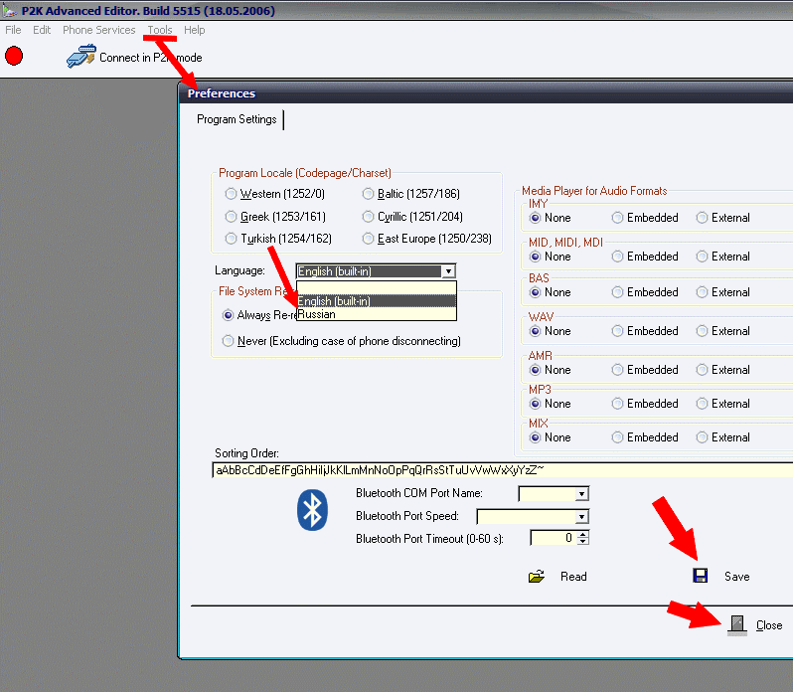Viewport: 793px width, 692px height.
Task: Set AMR player to Embedded
Action: click(x=617, y=370)
